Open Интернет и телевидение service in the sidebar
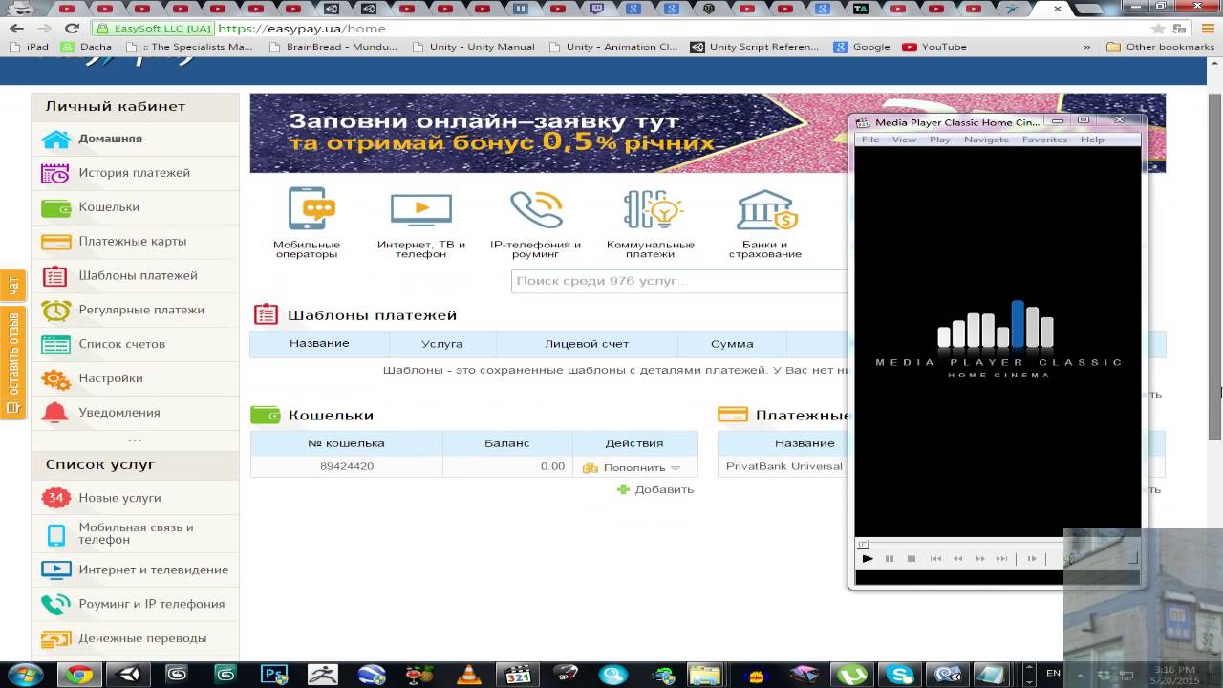This screenshot has height=688, width=1223. click(135, 570)
